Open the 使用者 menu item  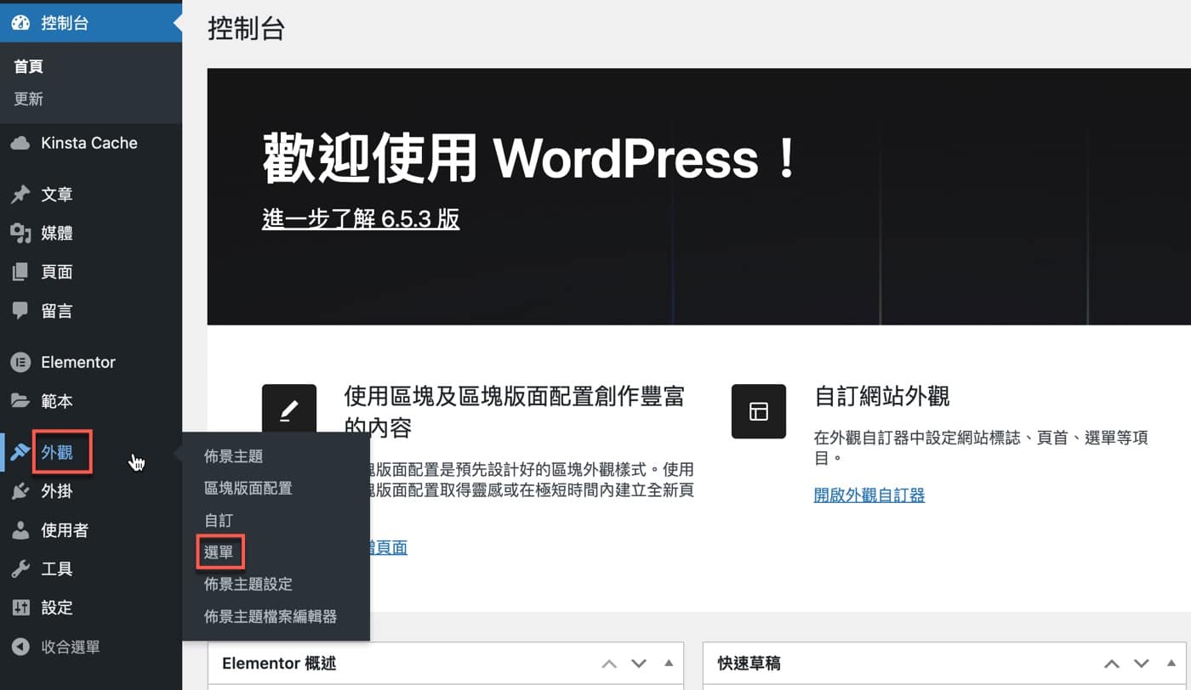coord(91,530)
